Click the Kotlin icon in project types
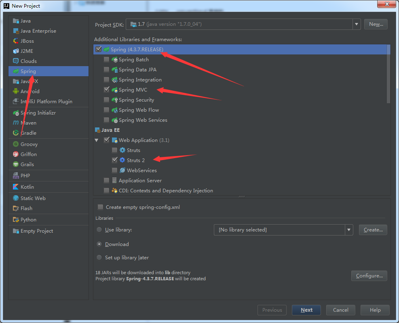399x323 pixels. click(x=16, y=187)
